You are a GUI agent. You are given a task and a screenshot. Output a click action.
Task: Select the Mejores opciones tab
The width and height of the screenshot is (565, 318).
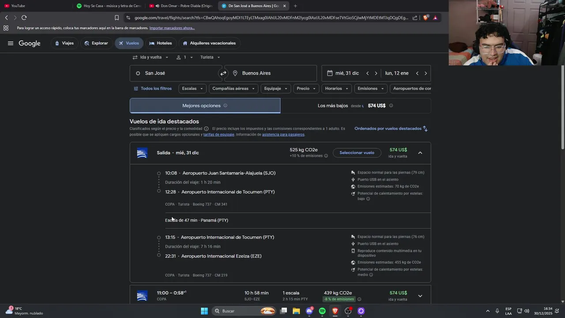coord(205,106)
